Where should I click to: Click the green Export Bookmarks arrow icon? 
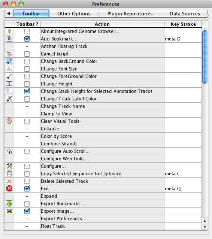point(9,203)
